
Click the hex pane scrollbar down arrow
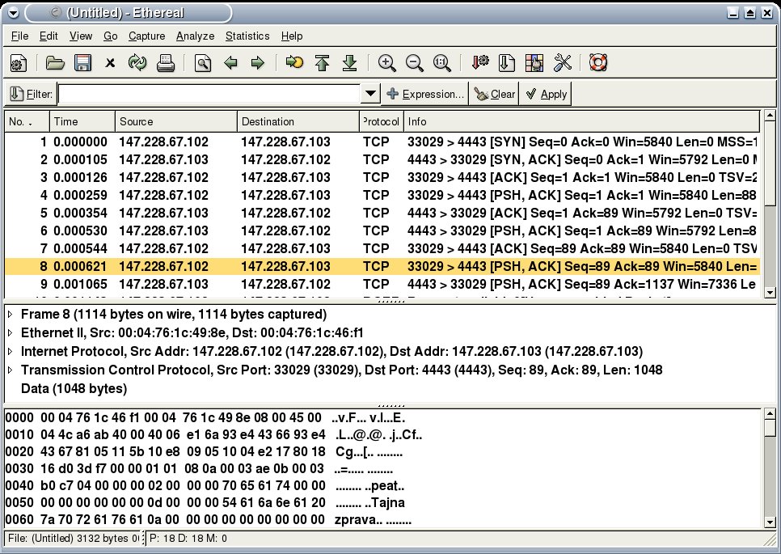point(770,522)
